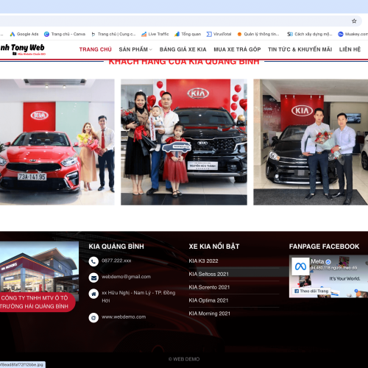Click the KIA Seltoss 2021 link
Screen dimensions: 368x368
(x=208, y=274)
